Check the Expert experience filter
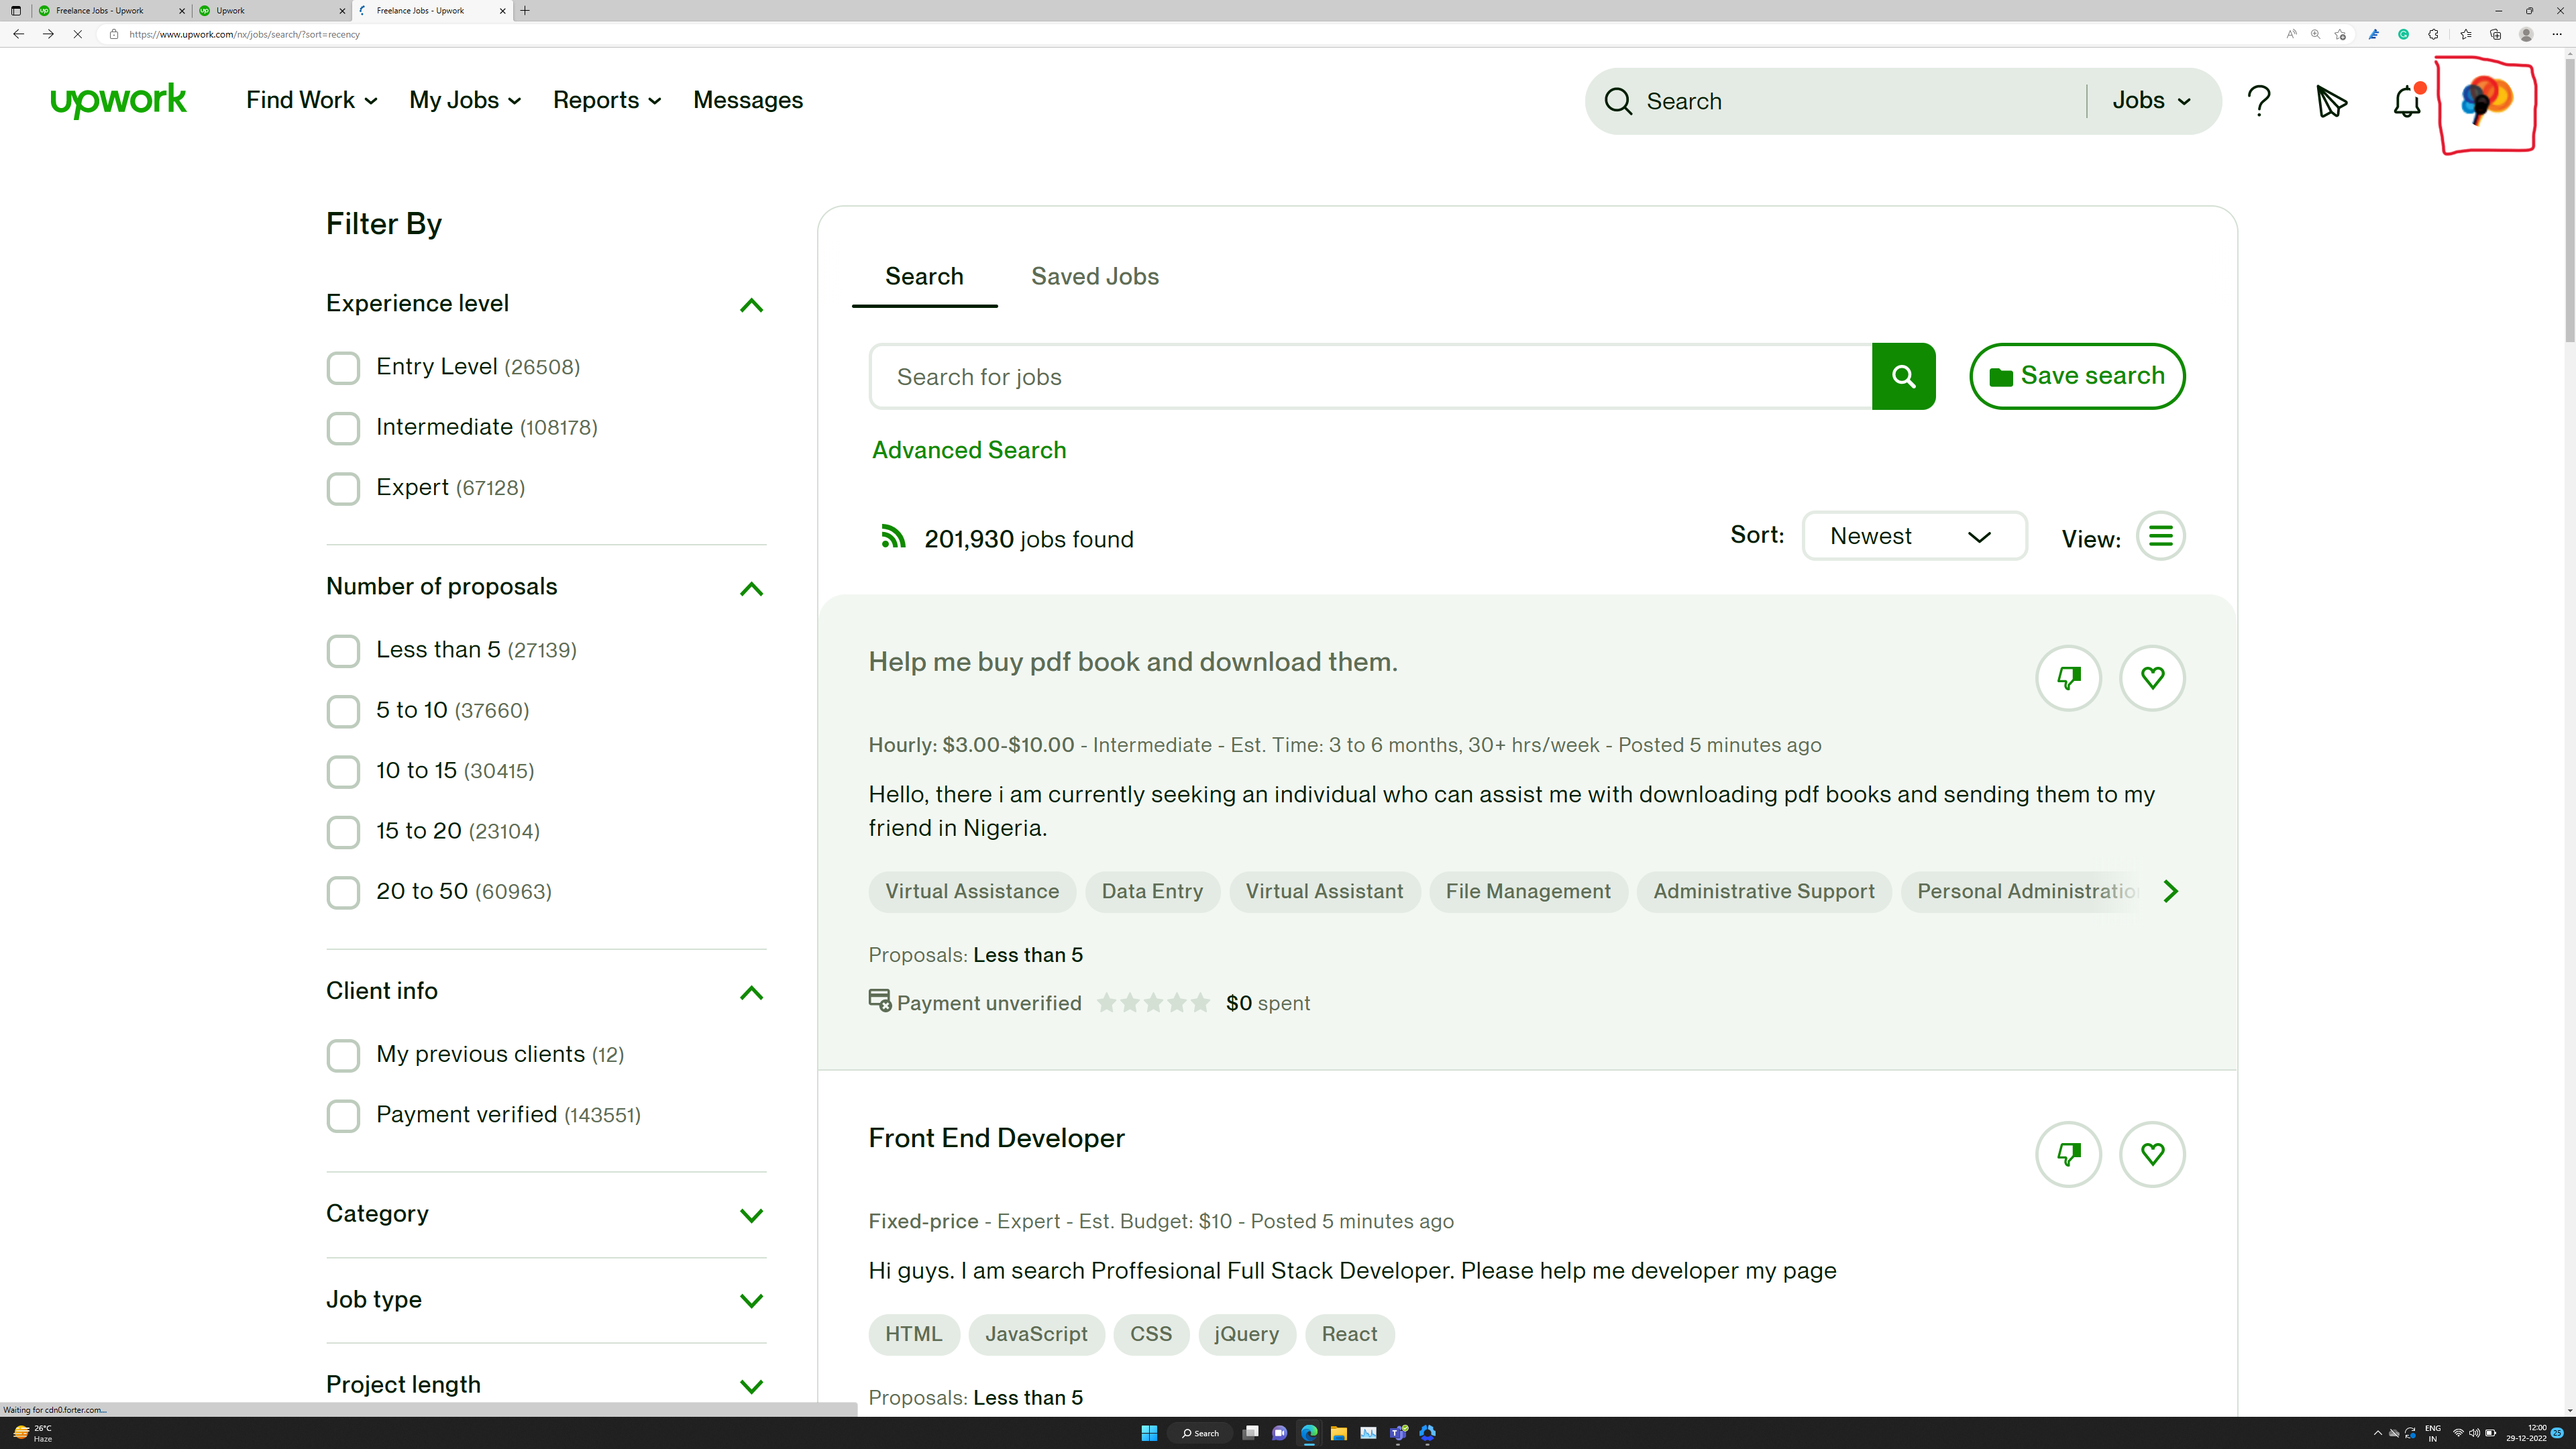The image size is (2576, 1449). tap(343, 489)
